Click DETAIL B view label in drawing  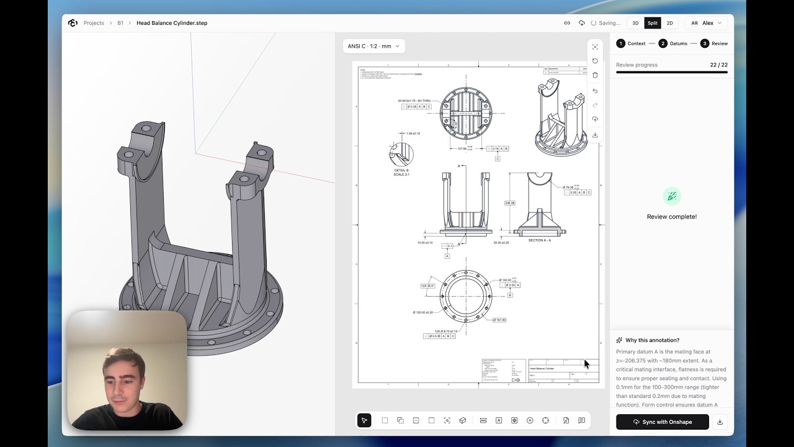(401, 172)
